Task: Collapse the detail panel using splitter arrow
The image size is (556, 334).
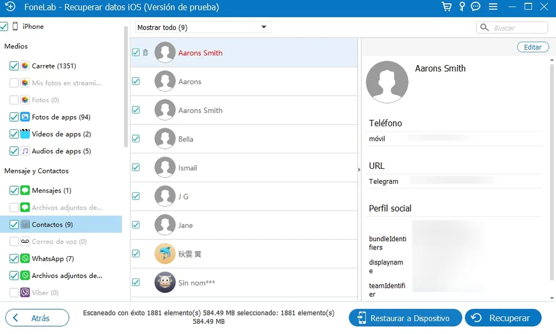Action: 359,170
